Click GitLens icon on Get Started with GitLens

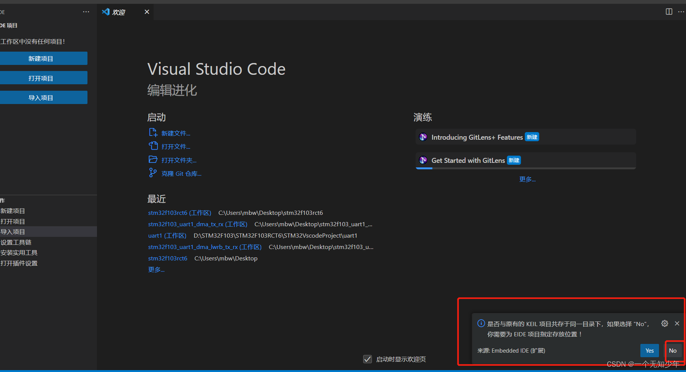pos(423,160)
